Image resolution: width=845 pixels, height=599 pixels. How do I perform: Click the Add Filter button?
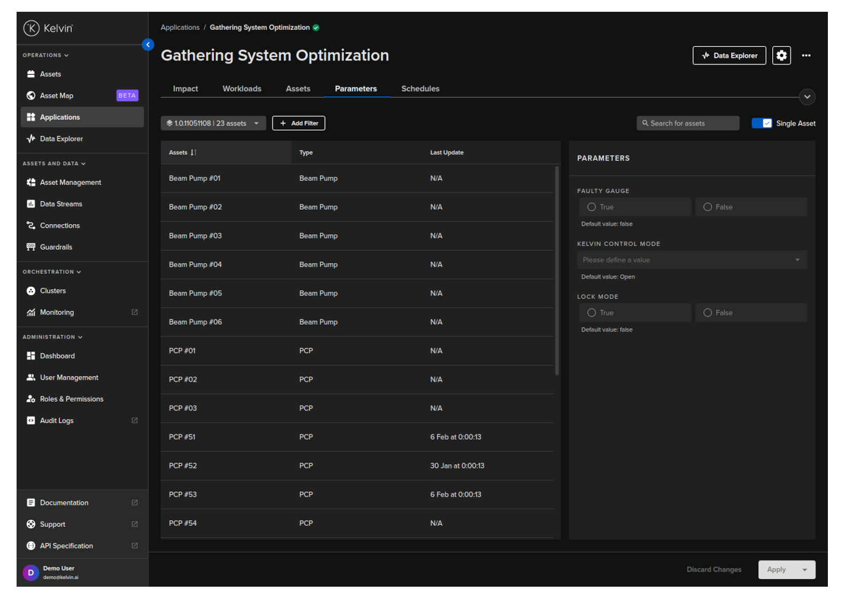pyautogui.click(x=298, y=124)
